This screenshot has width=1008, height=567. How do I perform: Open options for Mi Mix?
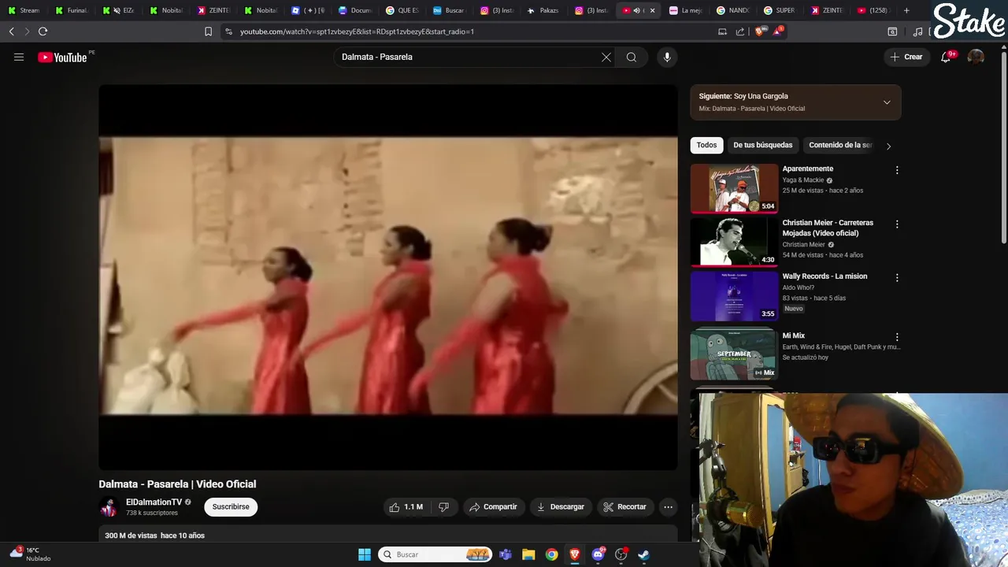pyautogui.click(x=896, y=337)
